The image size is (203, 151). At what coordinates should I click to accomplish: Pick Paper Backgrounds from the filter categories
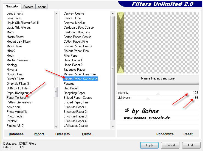pyautogui.click(x=19, y=93)
